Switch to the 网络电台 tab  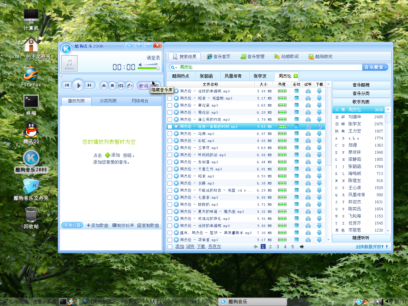[x=140, y=101]
